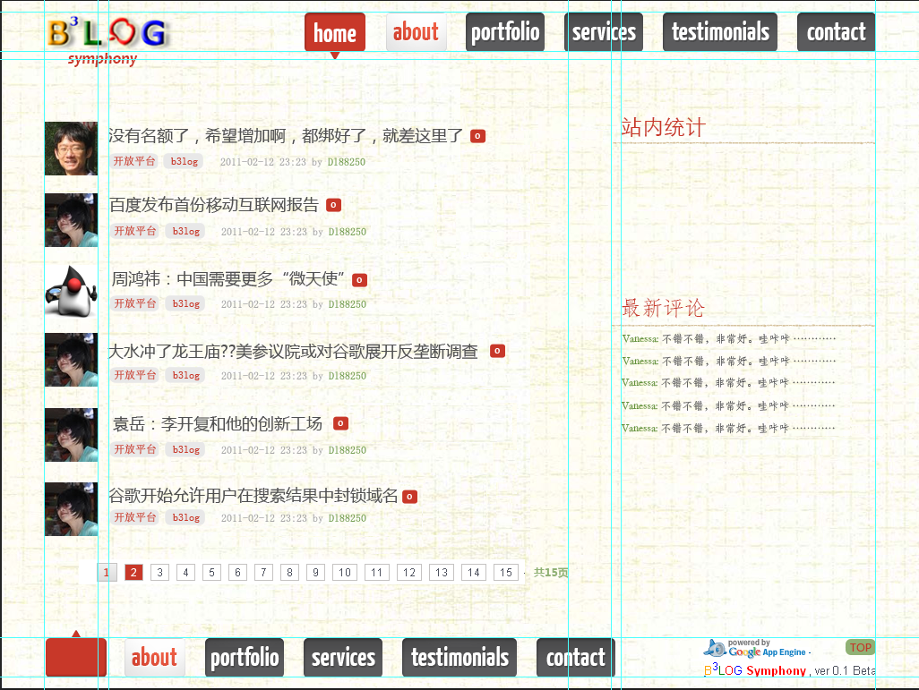Open post 谷歌开始允许用户在搜索结果中封锁域名
This screenshot has height=690, width=919.
coord(253,496)
